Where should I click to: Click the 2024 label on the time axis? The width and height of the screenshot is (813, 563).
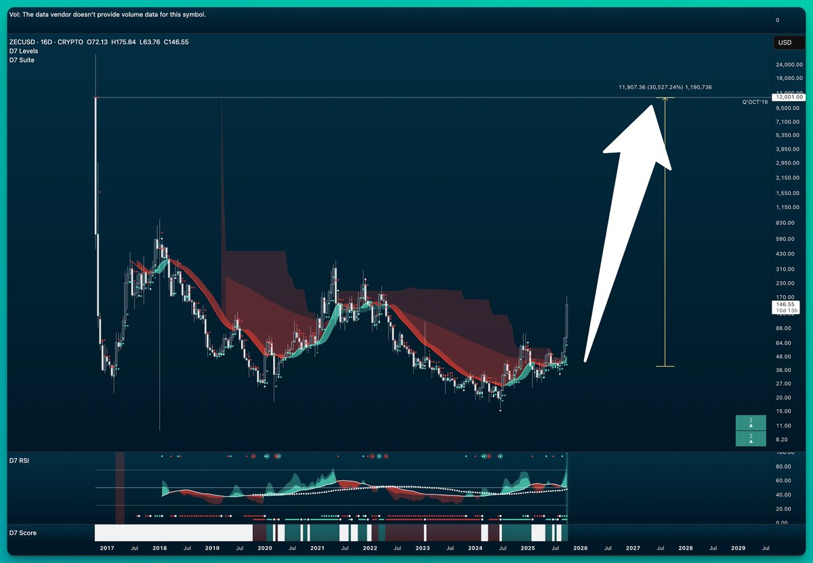coord(475,547)
